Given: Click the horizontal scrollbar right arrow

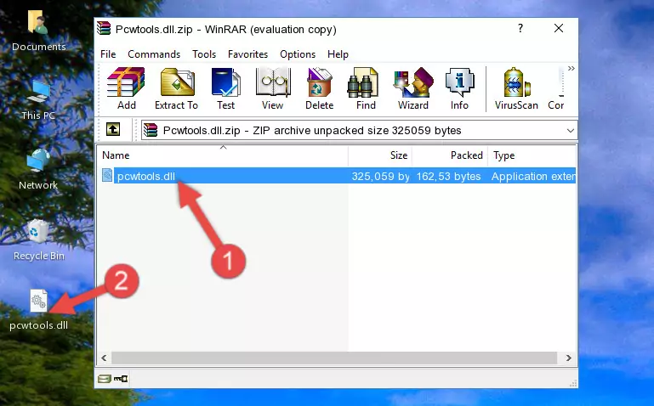Looking at the screenshot, I should [568, 358].
